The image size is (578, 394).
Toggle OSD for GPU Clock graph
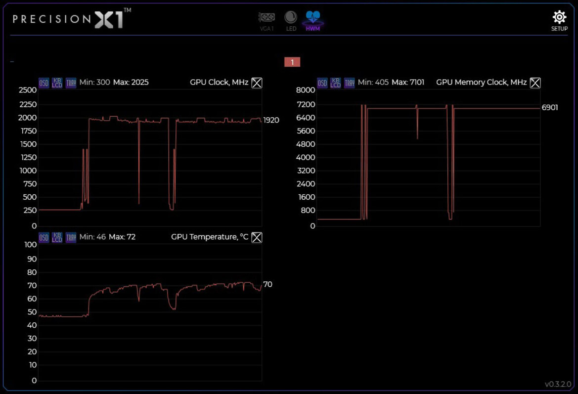(44, 83)
